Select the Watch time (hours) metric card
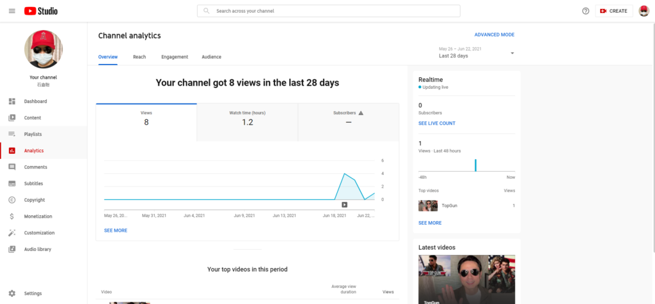The width and height of the screenshot is (655, 304). pos(247,118)
